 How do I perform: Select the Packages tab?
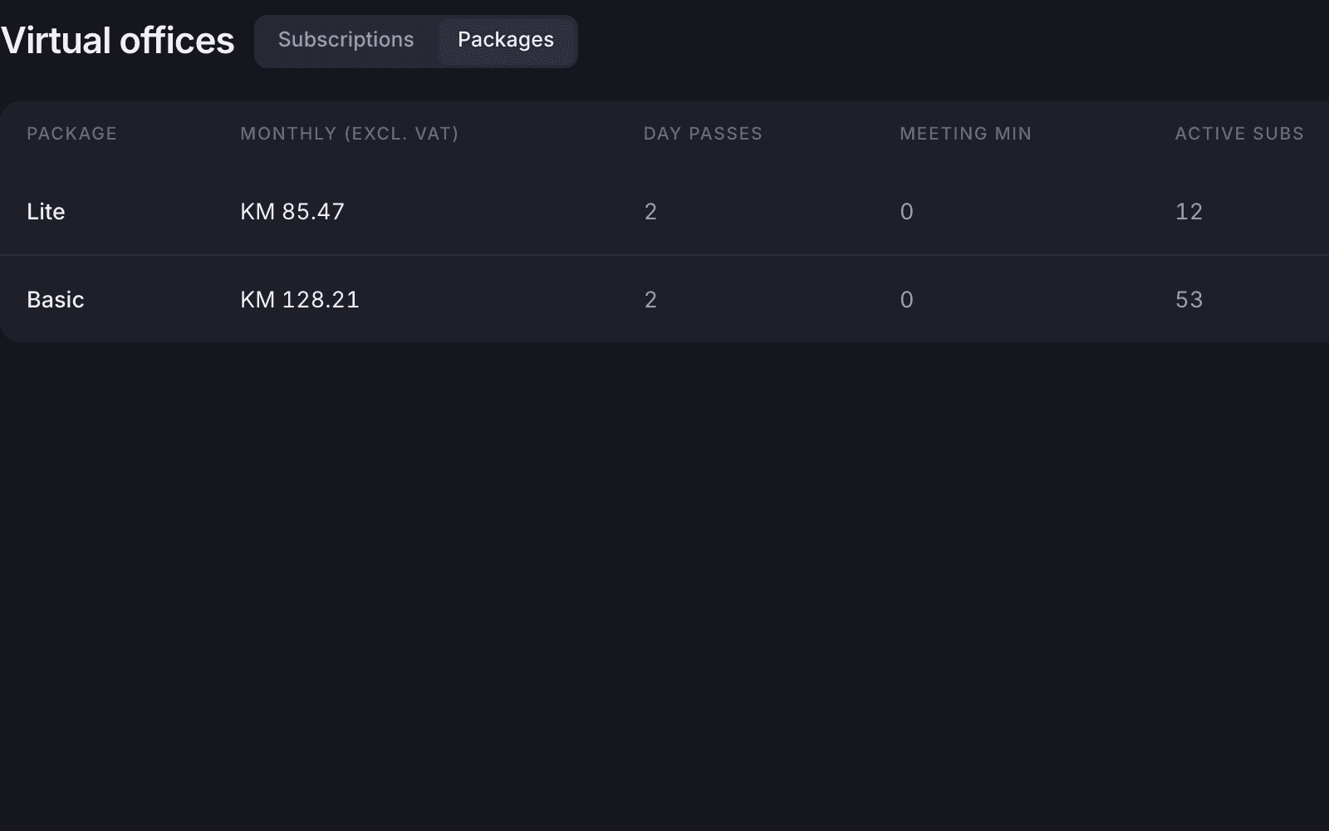[x=506, y=41]
